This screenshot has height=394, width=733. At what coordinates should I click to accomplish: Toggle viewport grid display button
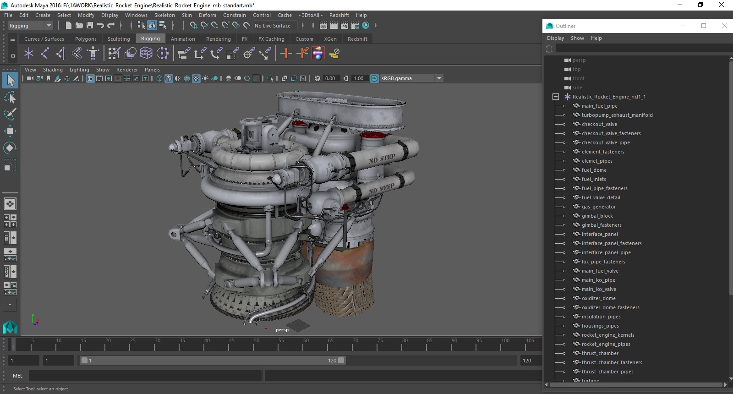coord(90,78)
